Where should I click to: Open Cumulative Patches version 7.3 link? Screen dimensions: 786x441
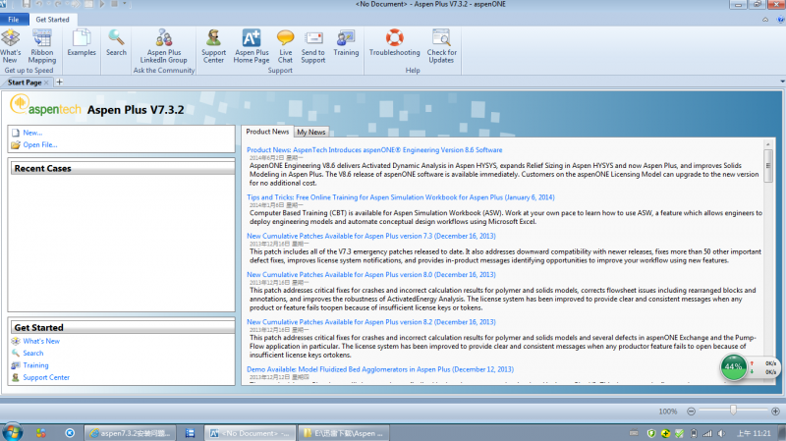pyautogui.click(x=371, y=236)
